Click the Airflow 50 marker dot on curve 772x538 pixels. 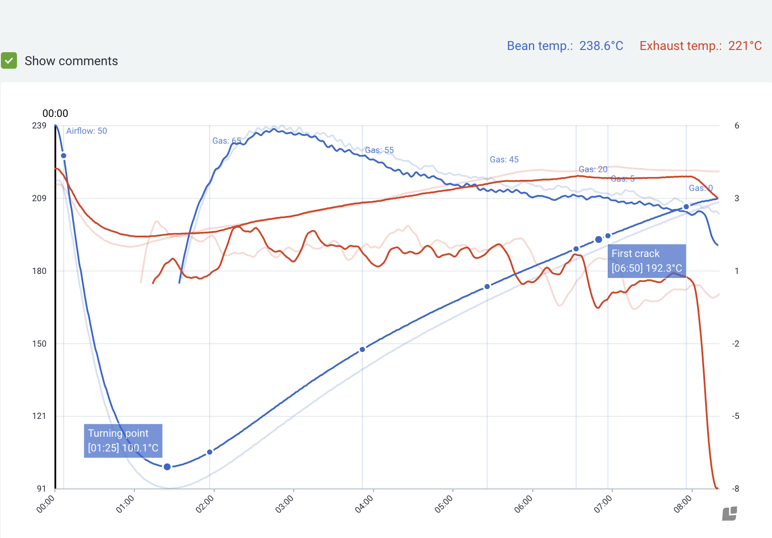(63, 156)
